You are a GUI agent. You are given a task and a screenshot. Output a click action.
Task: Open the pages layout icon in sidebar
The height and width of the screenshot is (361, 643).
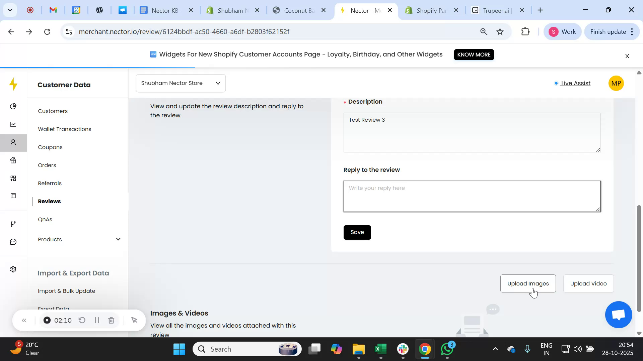tap(13, 196)
